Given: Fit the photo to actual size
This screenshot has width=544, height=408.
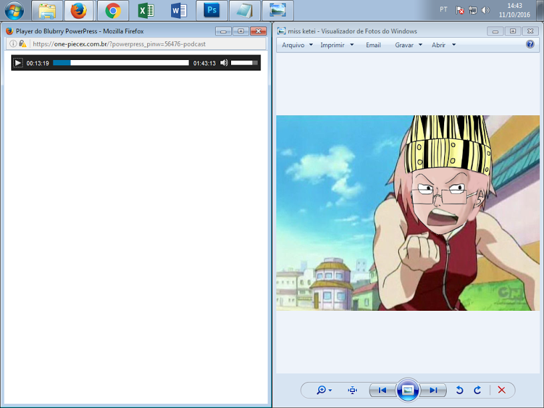Looking at the screenshot, I should 352,390.
